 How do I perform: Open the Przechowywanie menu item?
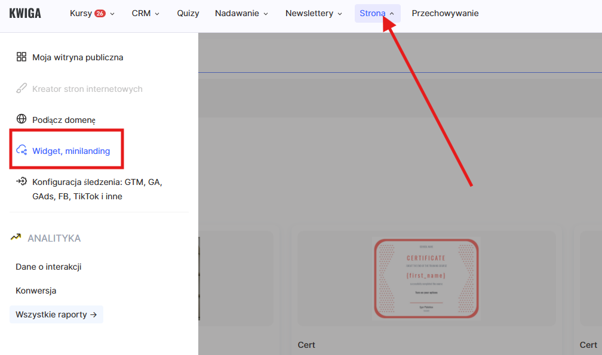pos(445,13)
